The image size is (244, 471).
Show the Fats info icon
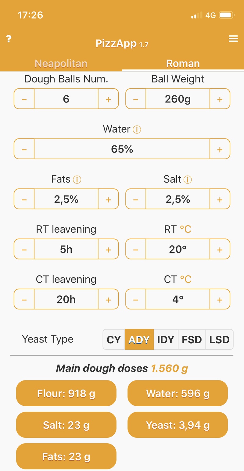pyautogui.click(x=77, y=180)
